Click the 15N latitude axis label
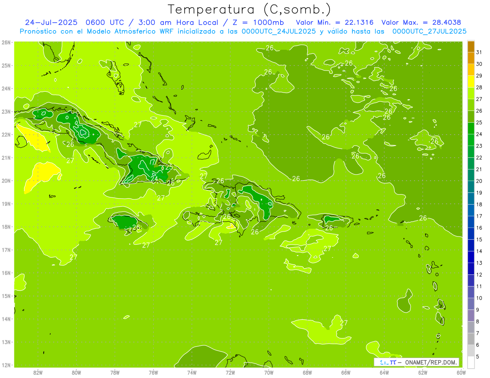This screenshot has height=378, width=490. click(x=6, y=296)
